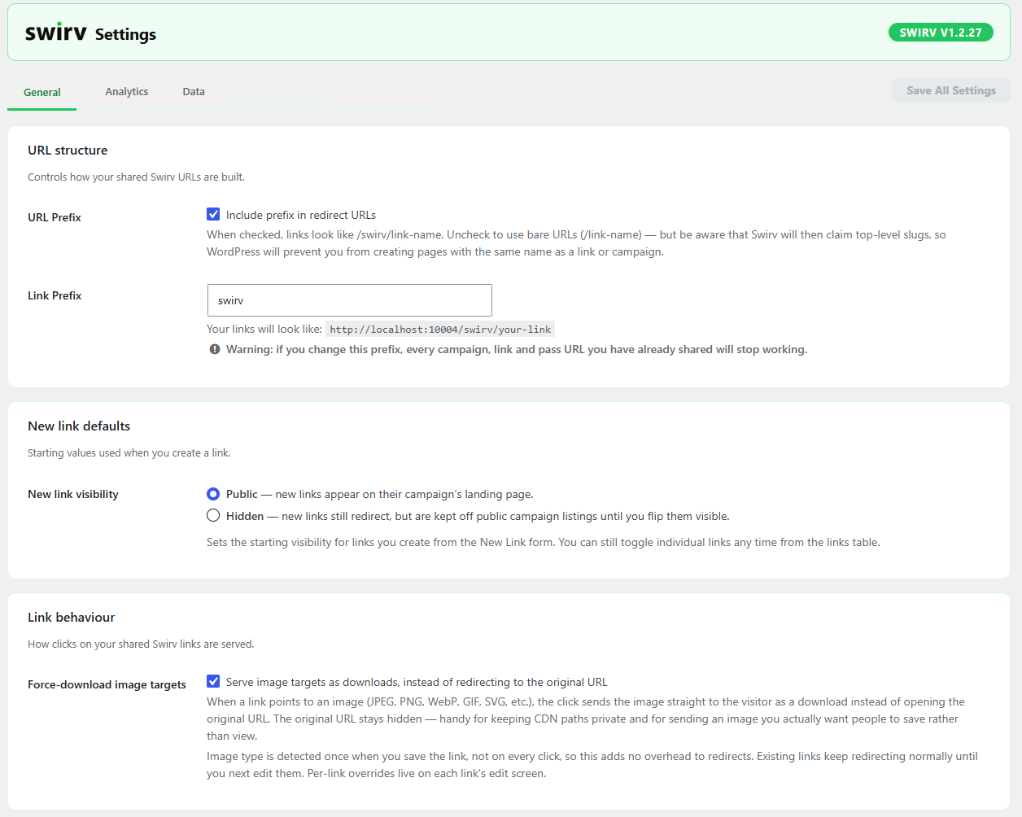Click the warning text about changing prefix
This screenshot has width=1022, height=817.
pos(517,349)
